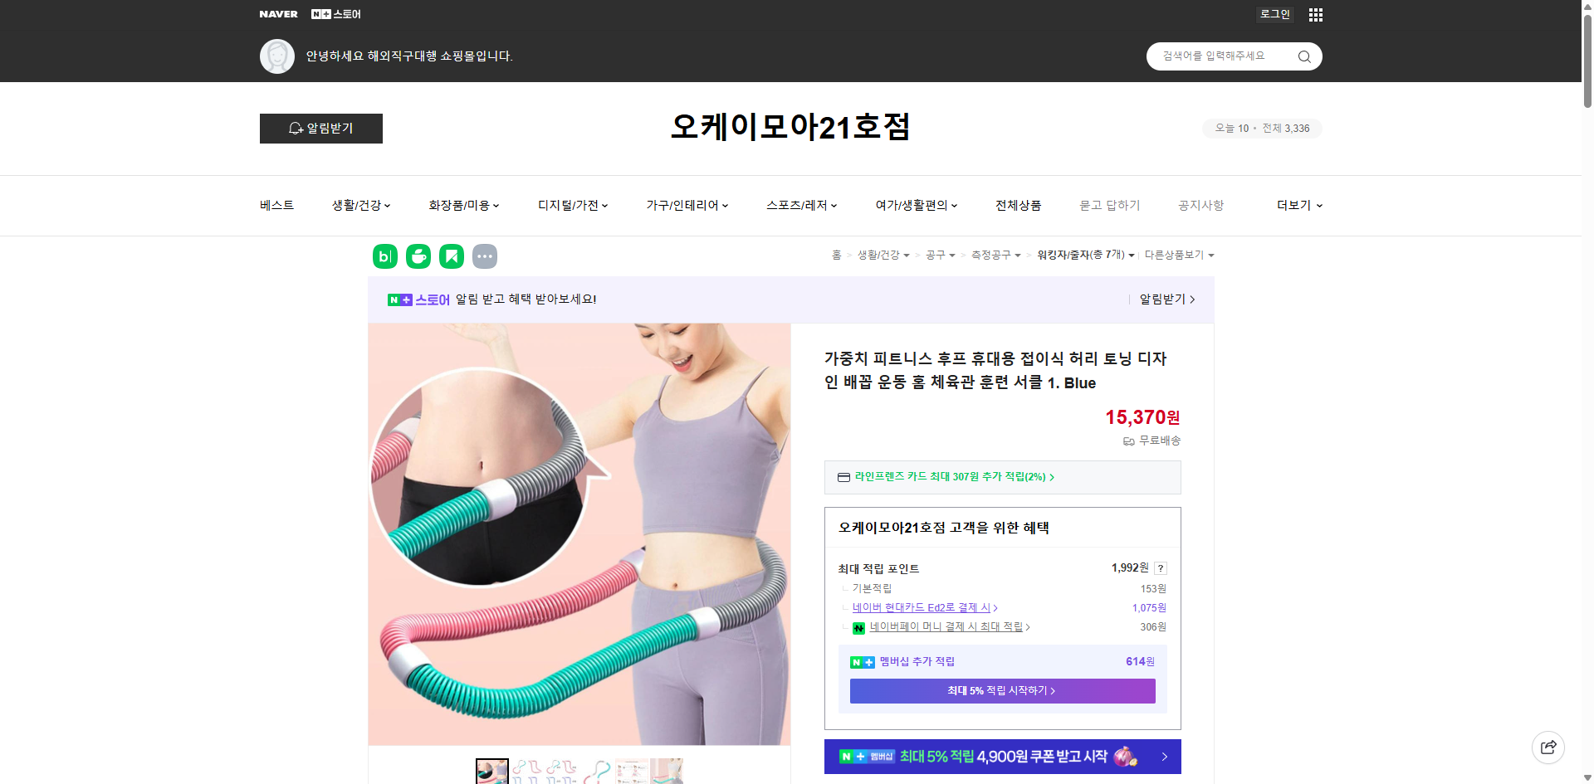This screenshot has width=1594, height=784.
Task: Click the search magnifier icon
Action: click(x=1303, y=56)
